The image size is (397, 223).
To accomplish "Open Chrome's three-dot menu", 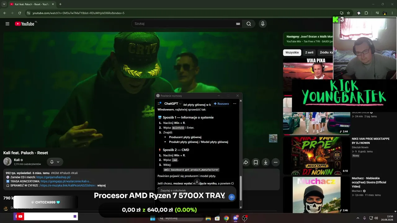I will point(392,13).
